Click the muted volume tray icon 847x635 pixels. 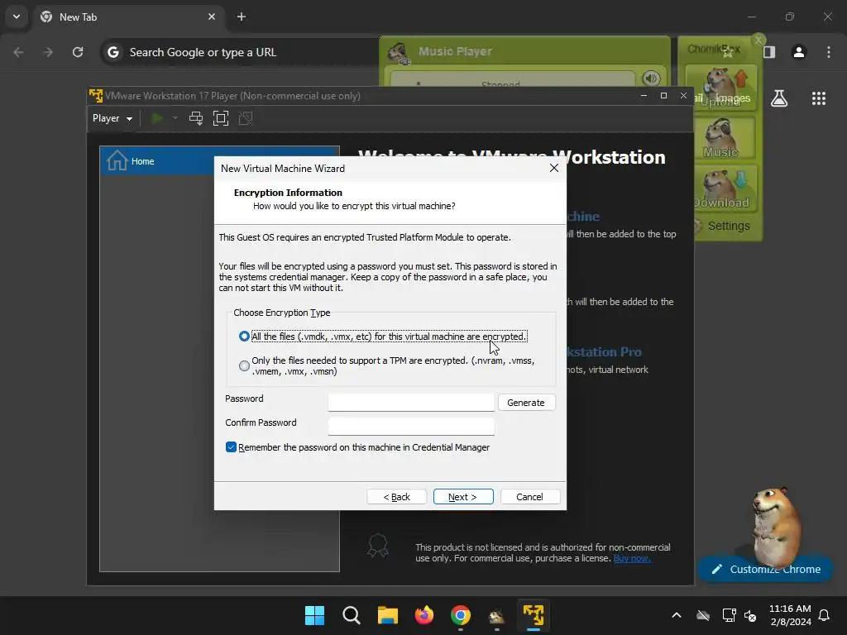(750, 615)
